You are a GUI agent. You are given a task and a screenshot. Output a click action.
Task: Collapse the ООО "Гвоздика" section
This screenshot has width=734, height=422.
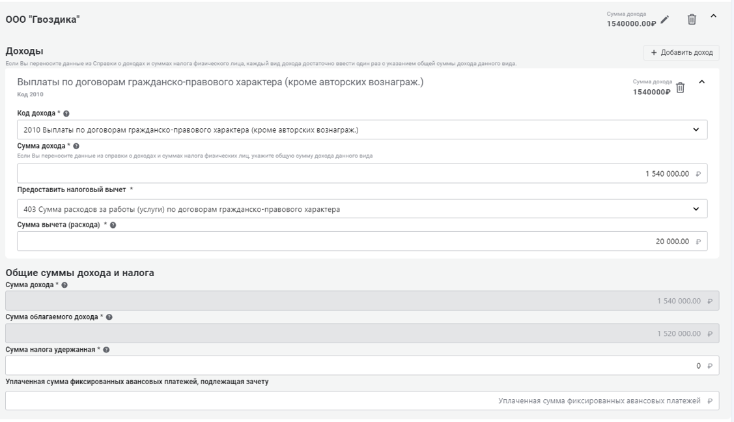coord(714,16)
